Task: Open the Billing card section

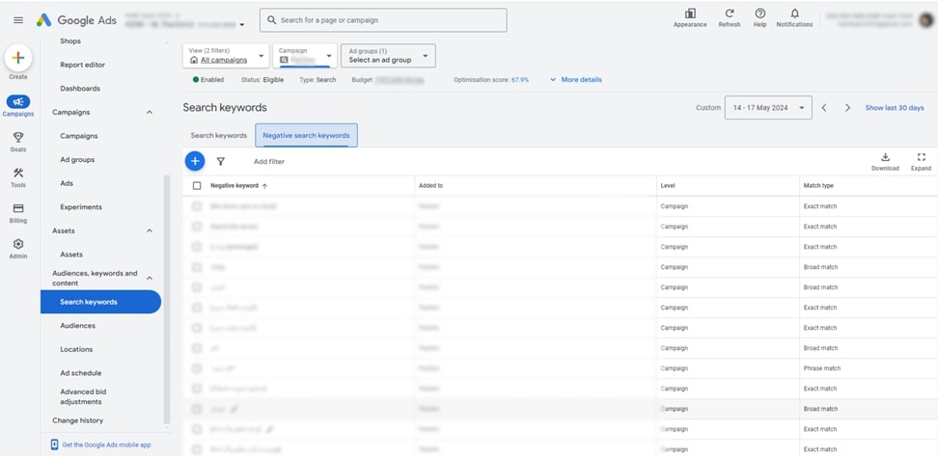Action: (x=18, y=208)
